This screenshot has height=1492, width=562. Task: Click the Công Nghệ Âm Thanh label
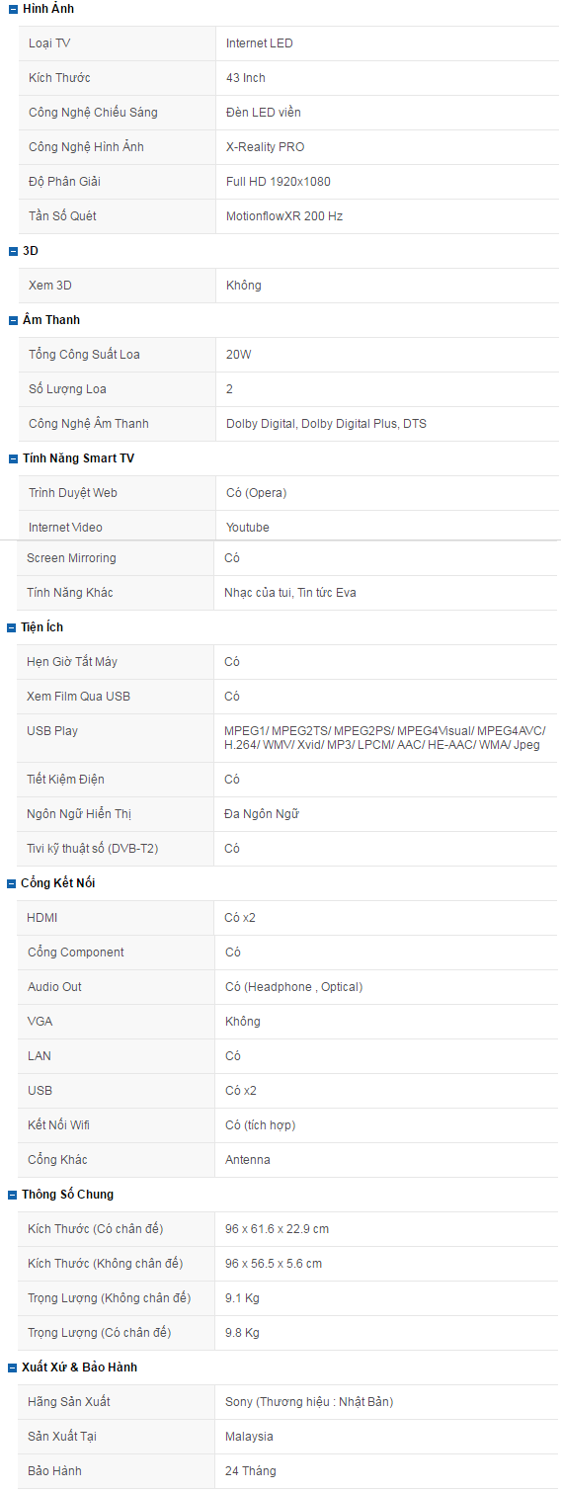click(x=89, y=424)
